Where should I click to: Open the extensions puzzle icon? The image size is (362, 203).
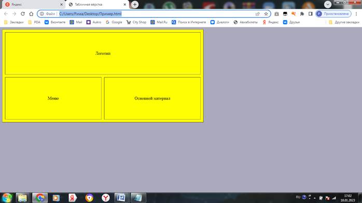click(302, 14)
